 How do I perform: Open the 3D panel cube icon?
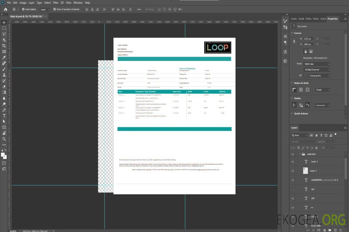285,61
